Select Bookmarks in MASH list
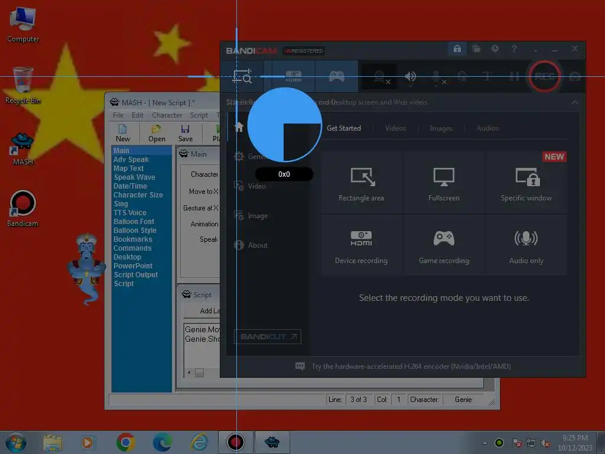 coord(133,239)
